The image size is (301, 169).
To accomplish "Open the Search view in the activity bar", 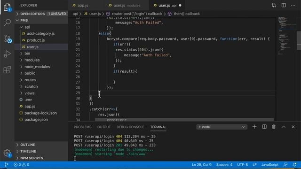I will coord(8,23).
